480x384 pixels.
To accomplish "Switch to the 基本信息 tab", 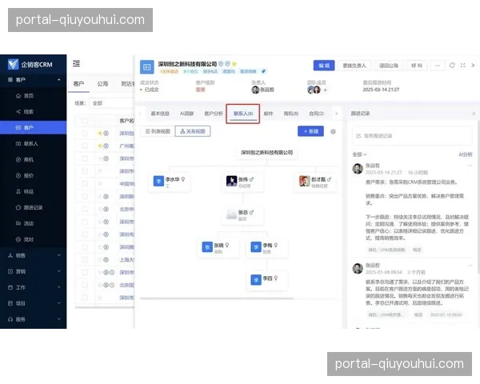I will click(160, 114).
